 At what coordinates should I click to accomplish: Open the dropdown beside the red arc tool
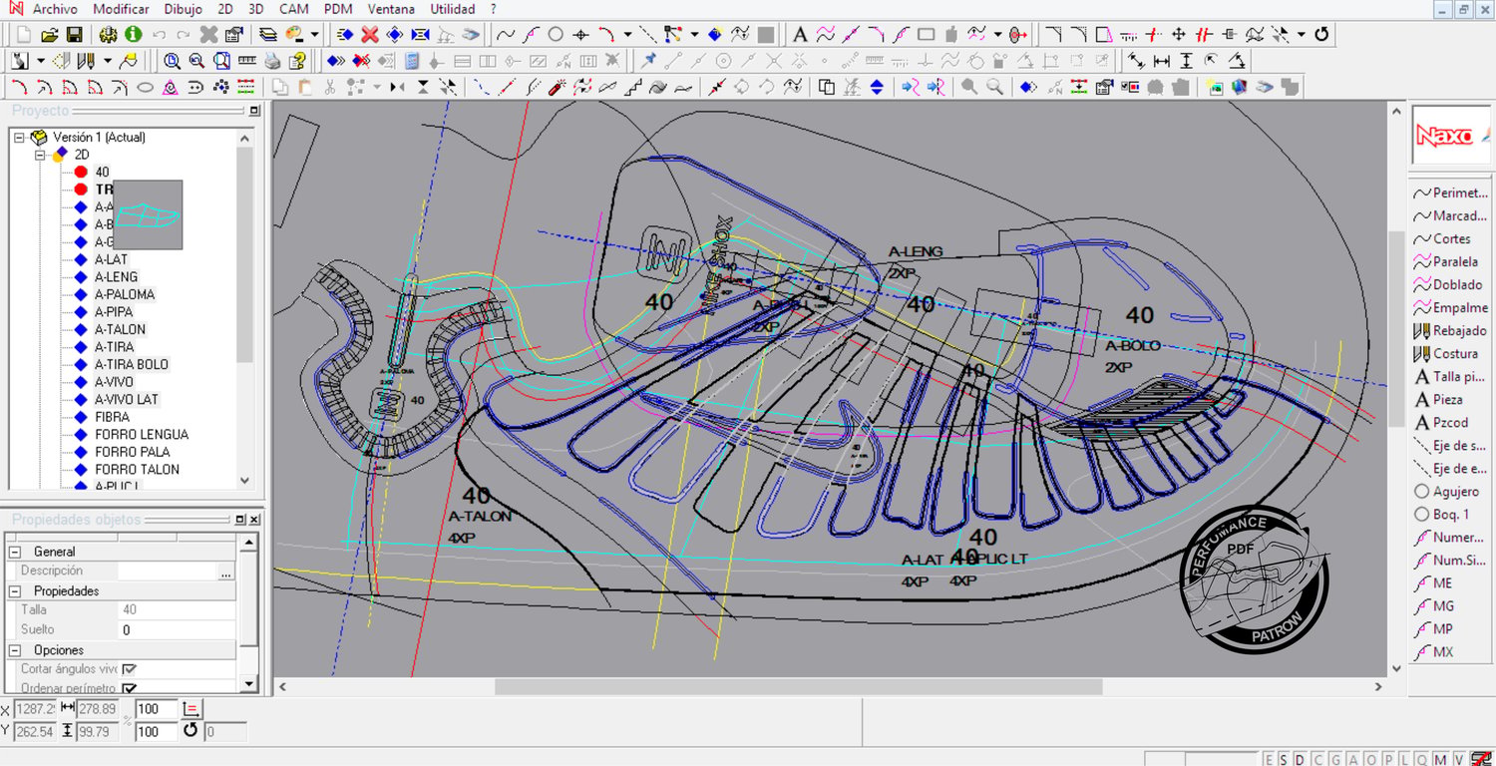(627, 34)
